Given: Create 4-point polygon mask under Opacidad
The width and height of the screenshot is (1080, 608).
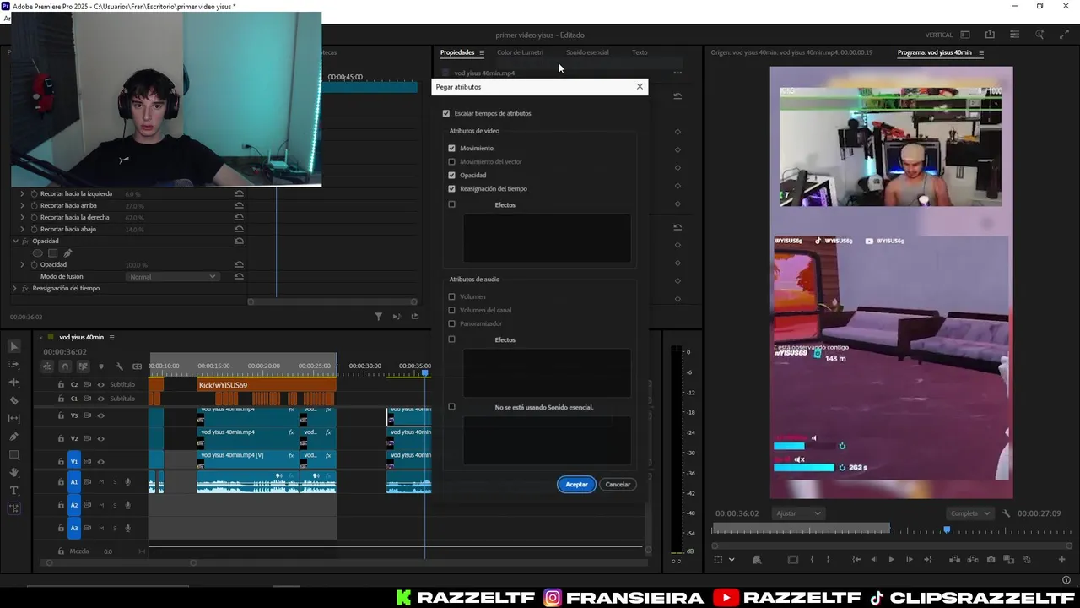Looking at the screenshot, I should pos(52,252).
